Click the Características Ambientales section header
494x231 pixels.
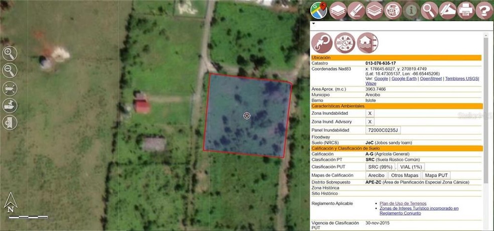(x=396, y=106)
